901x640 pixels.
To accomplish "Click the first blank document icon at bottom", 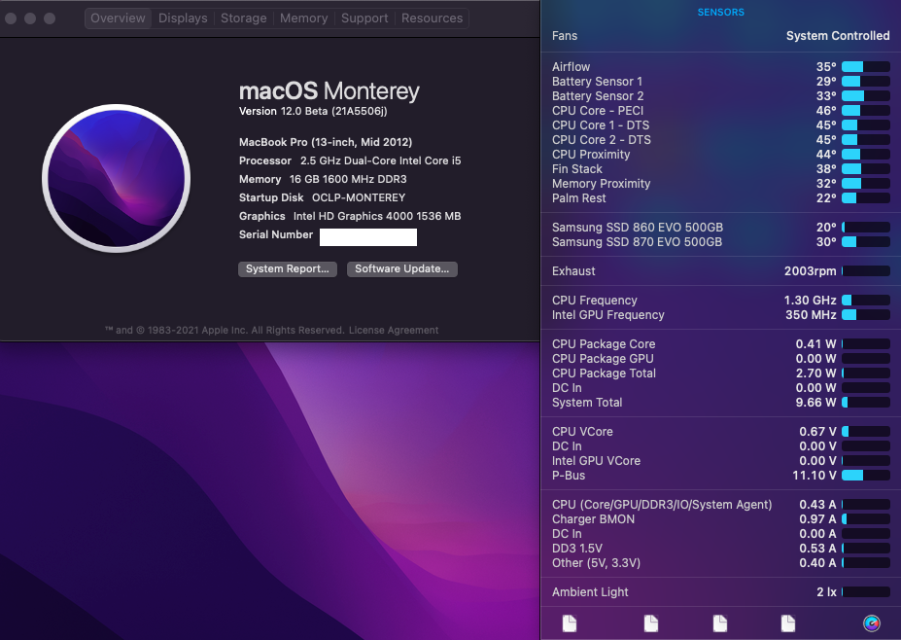I will click(569, 623).
